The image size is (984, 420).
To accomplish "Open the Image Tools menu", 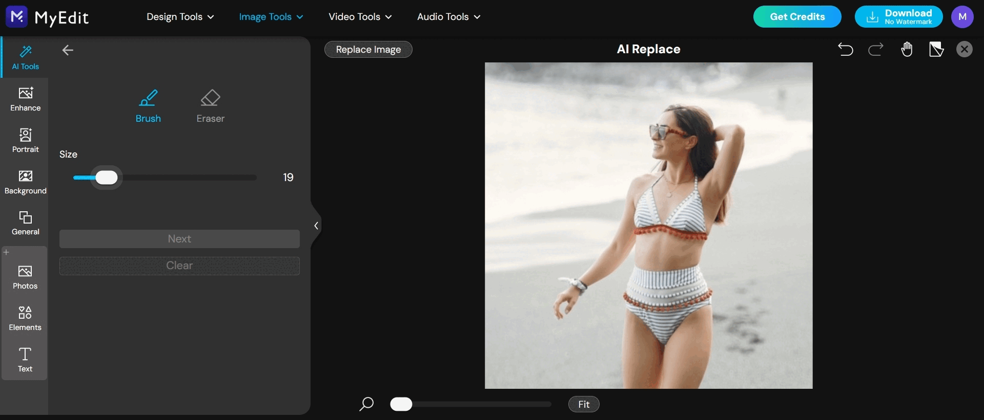I will pos(271,17).
